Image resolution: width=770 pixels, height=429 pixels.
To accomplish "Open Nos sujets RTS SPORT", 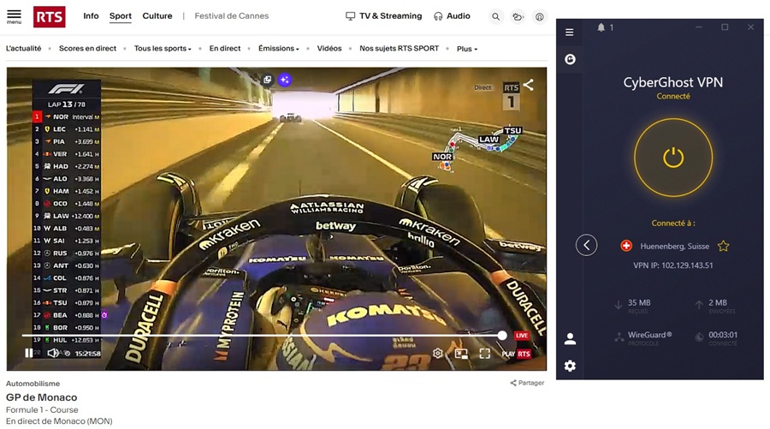I will coord(400,48).
